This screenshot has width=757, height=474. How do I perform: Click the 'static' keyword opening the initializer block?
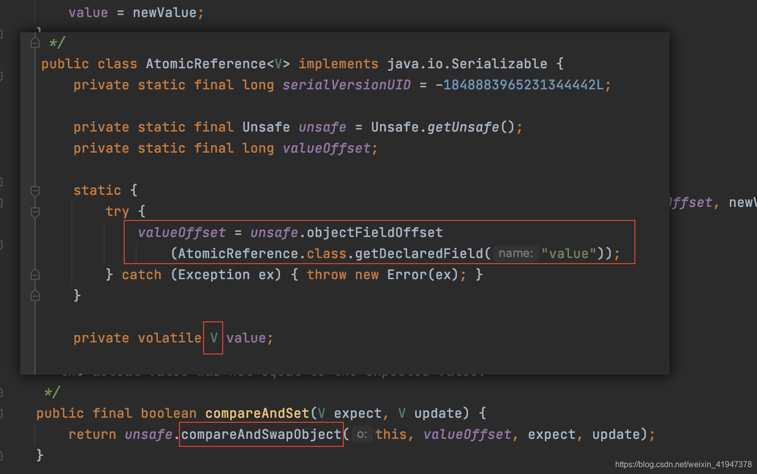(97, 190)
